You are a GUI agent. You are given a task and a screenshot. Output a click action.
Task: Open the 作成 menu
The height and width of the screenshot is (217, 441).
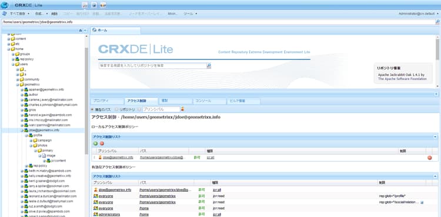[x=41, y=14]
